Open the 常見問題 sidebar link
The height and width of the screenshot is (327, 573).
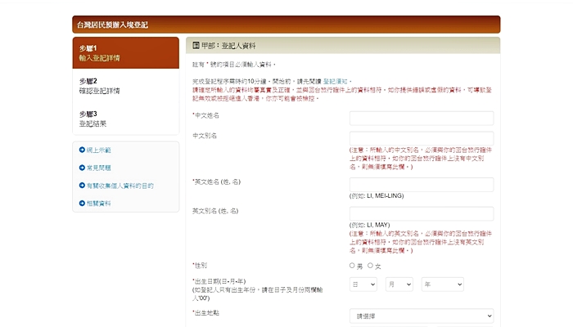(x=102, y=168)
